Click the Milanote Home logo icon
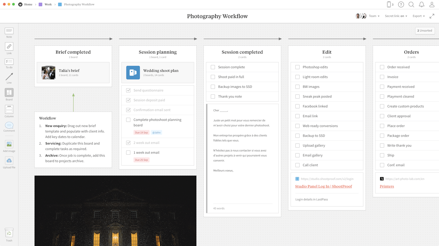 click(x=20, y=5)
